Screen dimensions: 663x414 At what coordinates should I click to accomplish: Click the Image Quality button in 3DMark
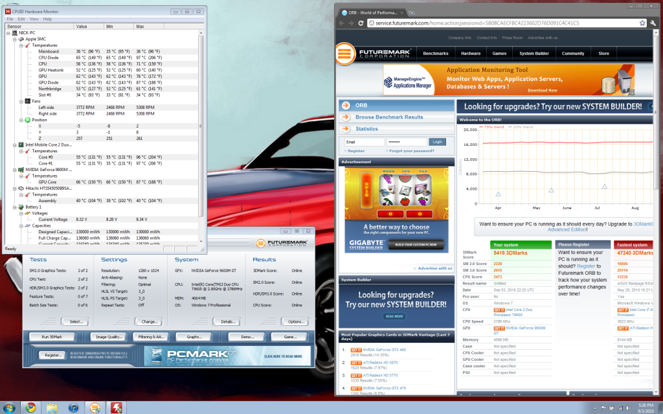click(109, 337)
